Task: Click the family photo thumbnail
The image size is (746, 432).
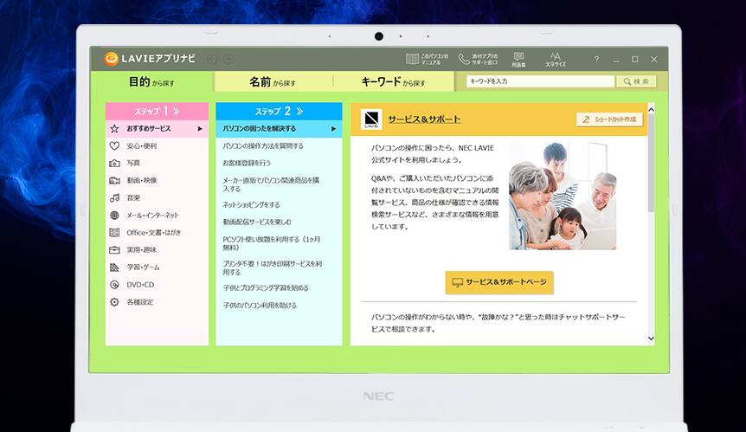Action: 563,196
